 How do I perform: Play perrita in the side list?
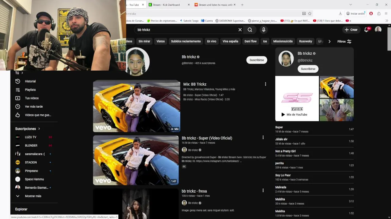[x=314, y=165]
